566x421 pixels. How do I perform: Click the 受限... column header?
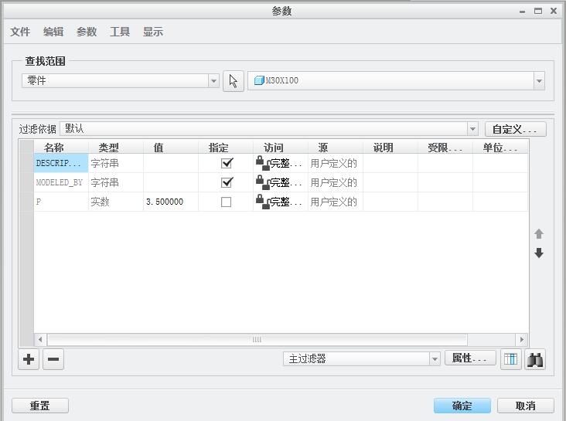point(445,148)
